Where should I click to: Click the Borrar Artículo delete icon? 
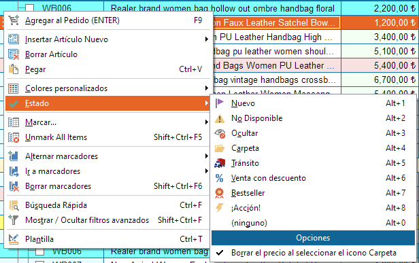14,54
